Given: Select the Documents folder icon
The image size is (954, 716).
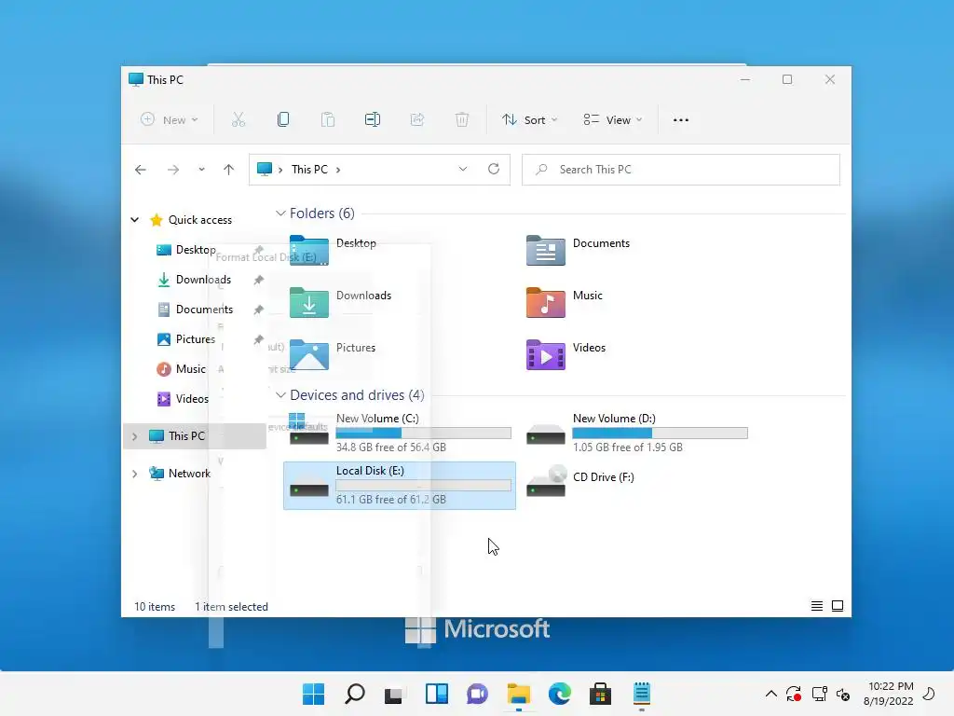Looking at the screenshot, I should tap(545, 250).
